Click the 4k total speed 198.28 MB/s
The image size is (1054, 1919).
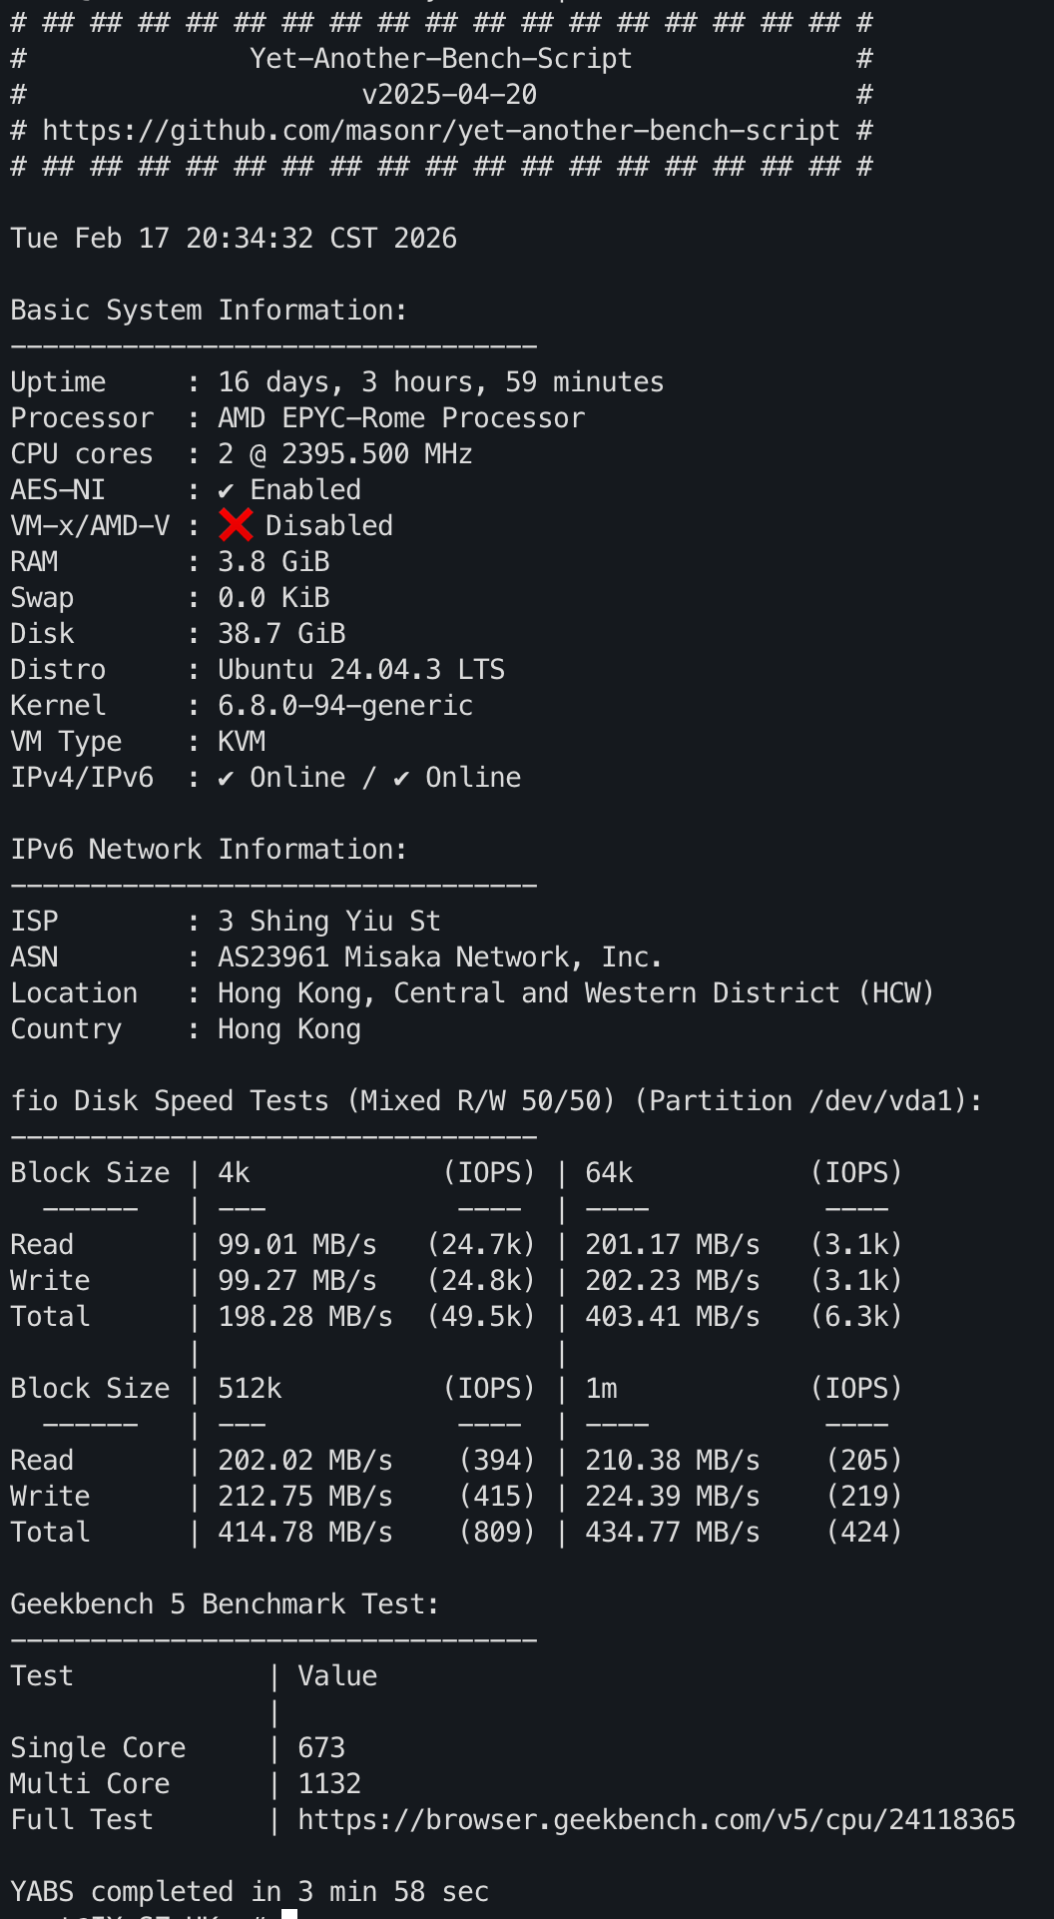304,1317
